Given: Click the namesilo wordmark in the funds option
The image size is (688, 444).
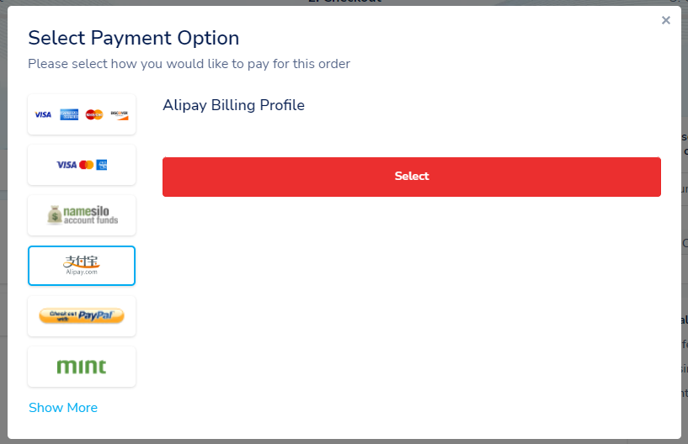Looking at the screenshot, I should pos(91,210).
